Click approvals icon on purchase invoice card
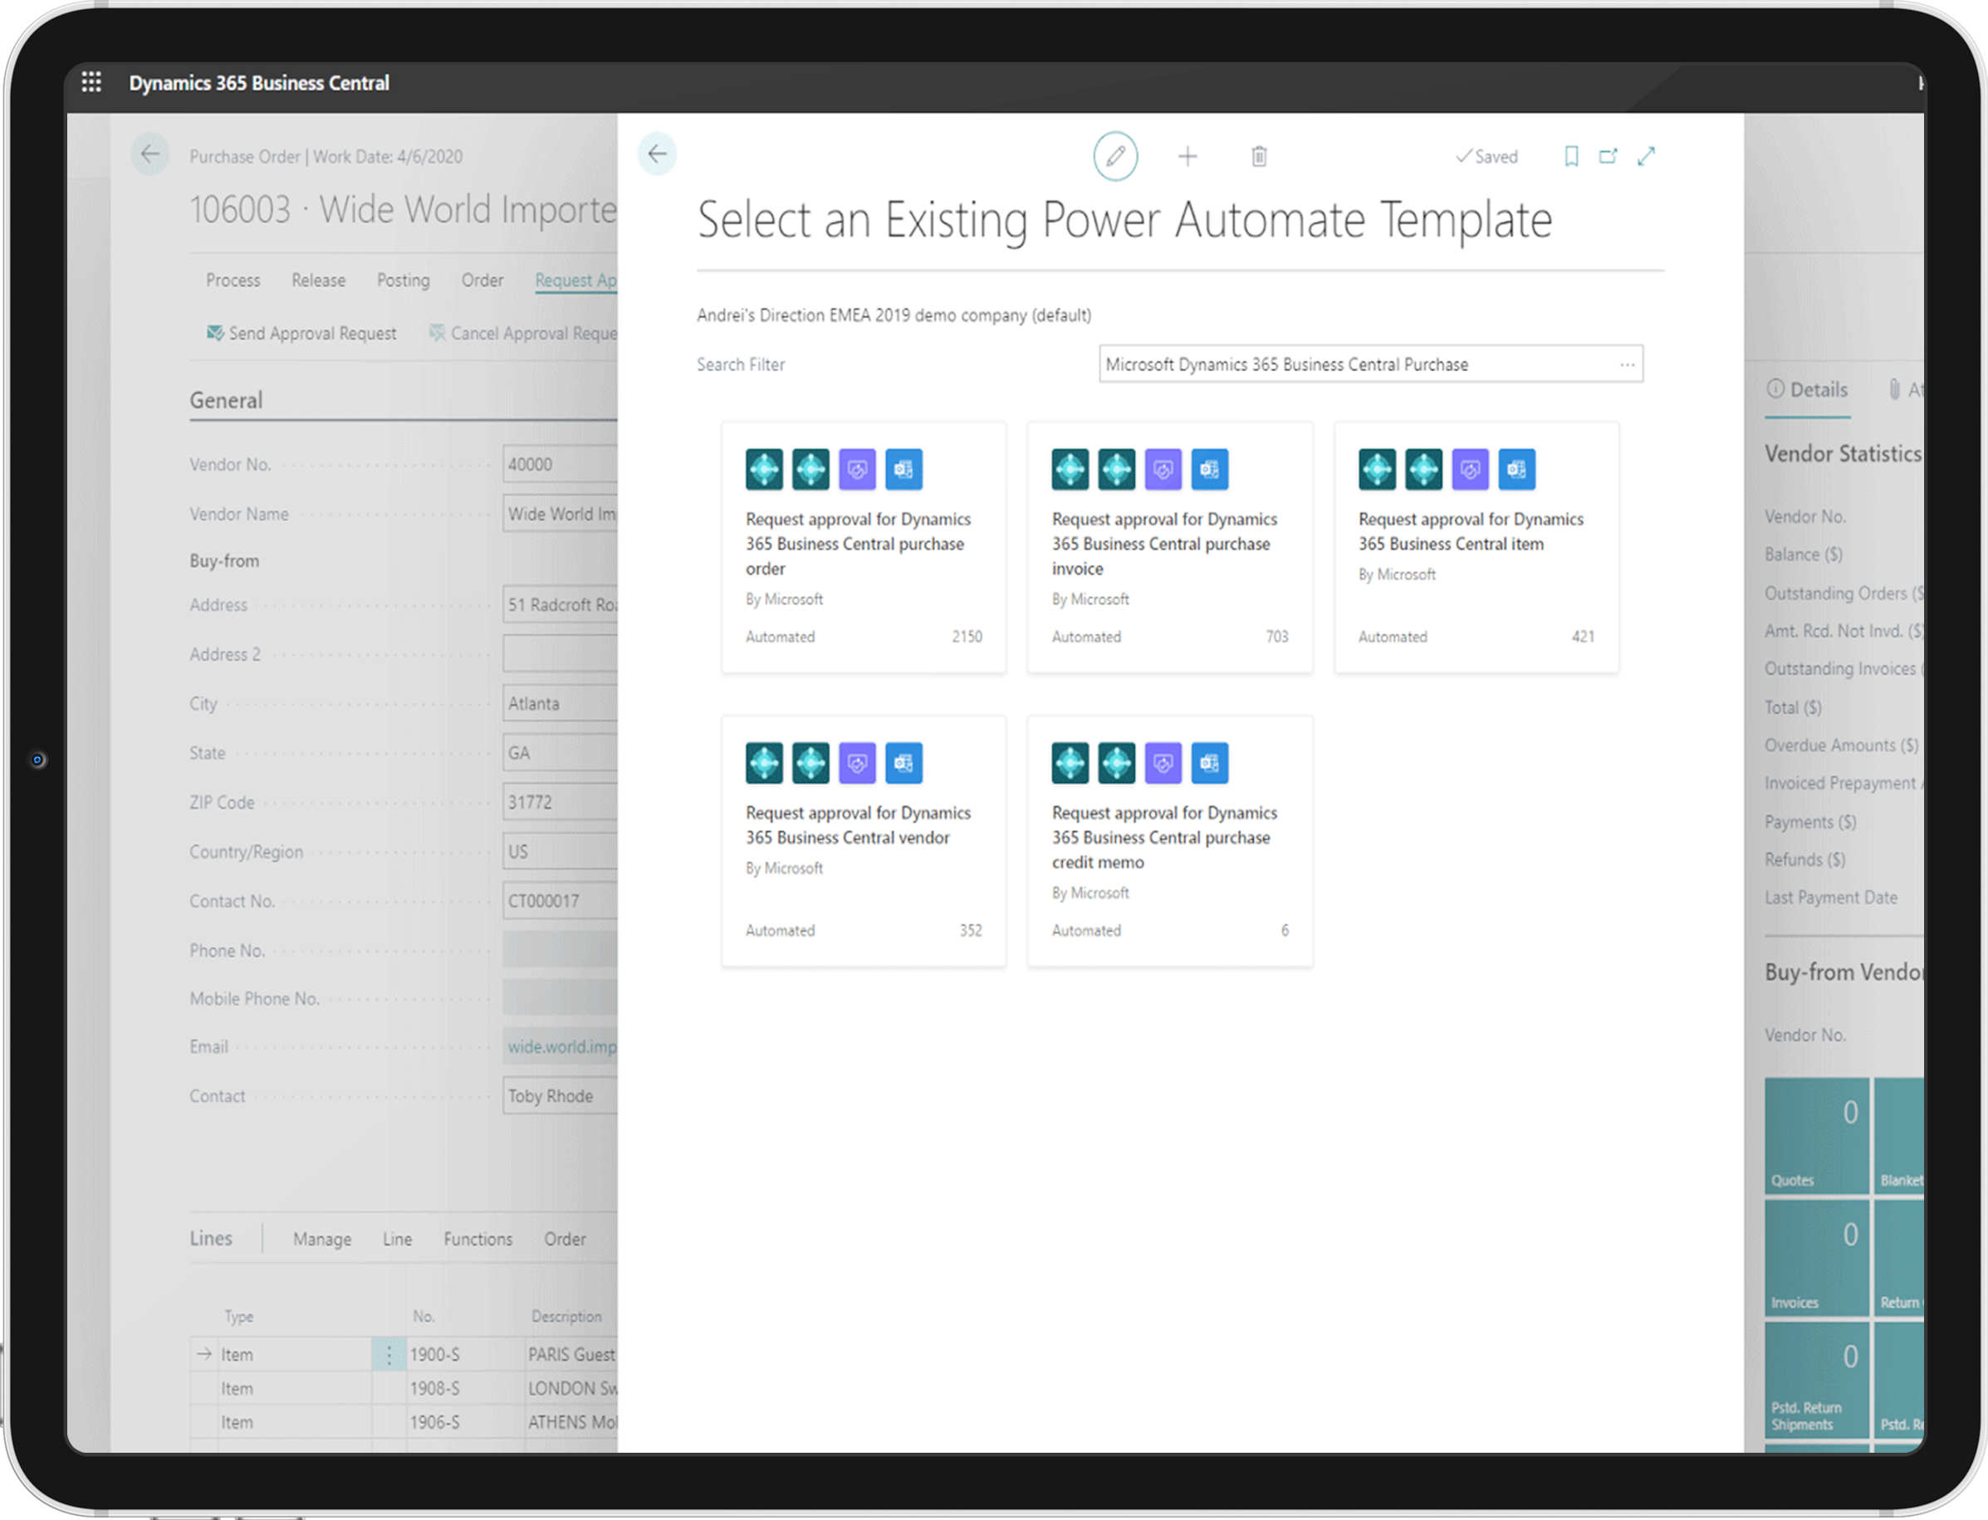 click(x=1163, y=470)
